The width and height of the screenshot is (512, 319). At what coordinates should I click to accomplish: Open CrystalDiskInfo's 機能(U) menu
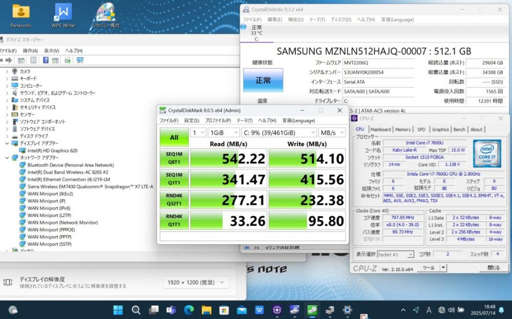point(295,19)
